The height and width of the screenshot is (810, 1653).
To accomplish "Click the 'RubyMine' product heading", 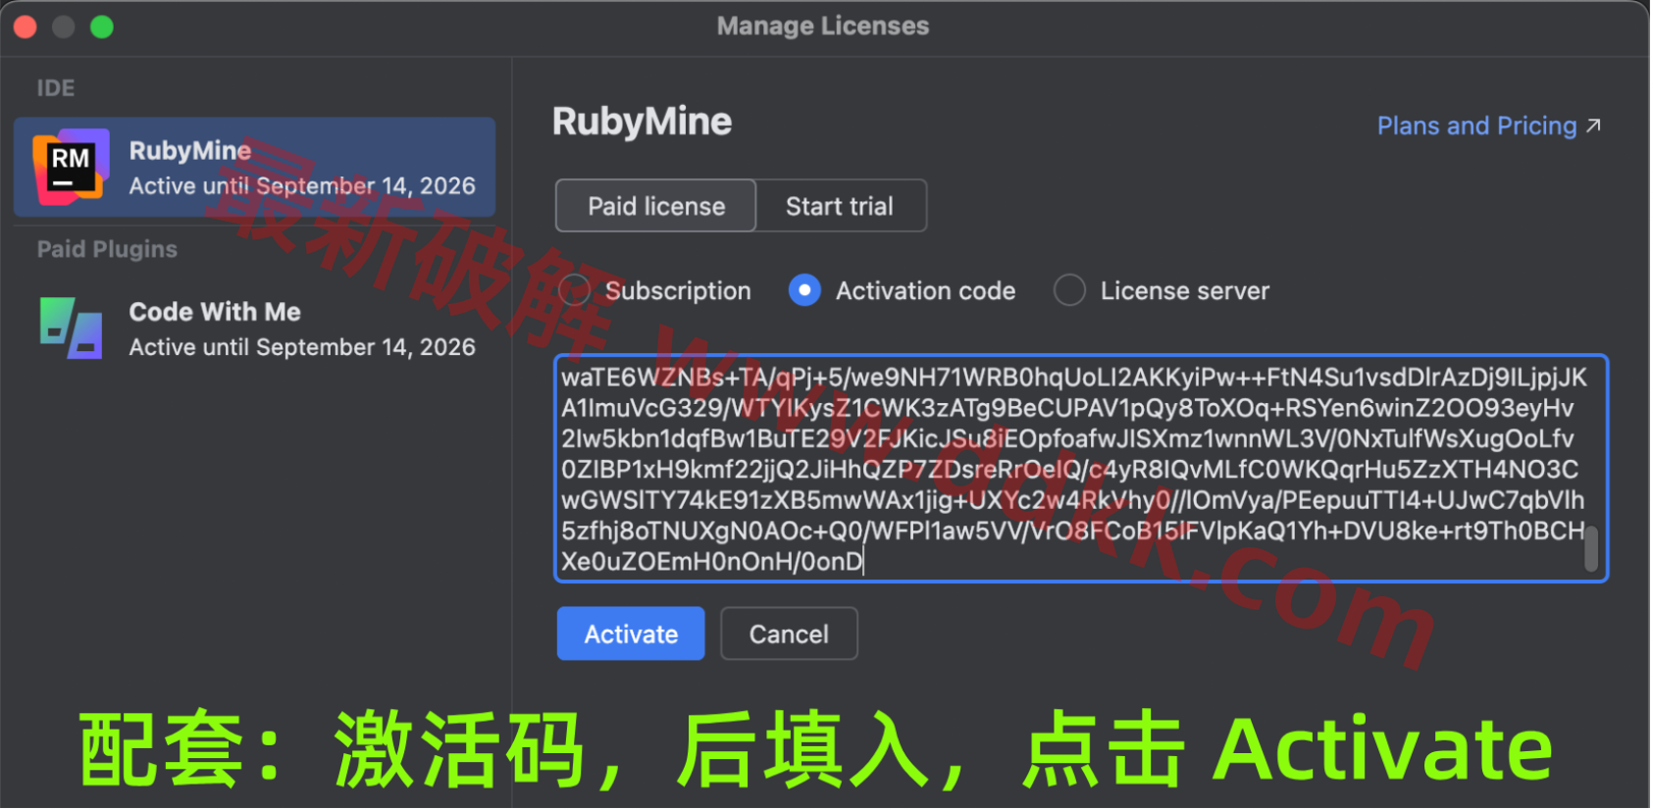I will pos(642,122).
